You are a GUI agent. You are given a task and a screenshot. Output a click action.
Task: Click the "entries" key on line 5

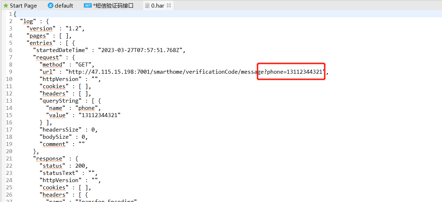41,43
